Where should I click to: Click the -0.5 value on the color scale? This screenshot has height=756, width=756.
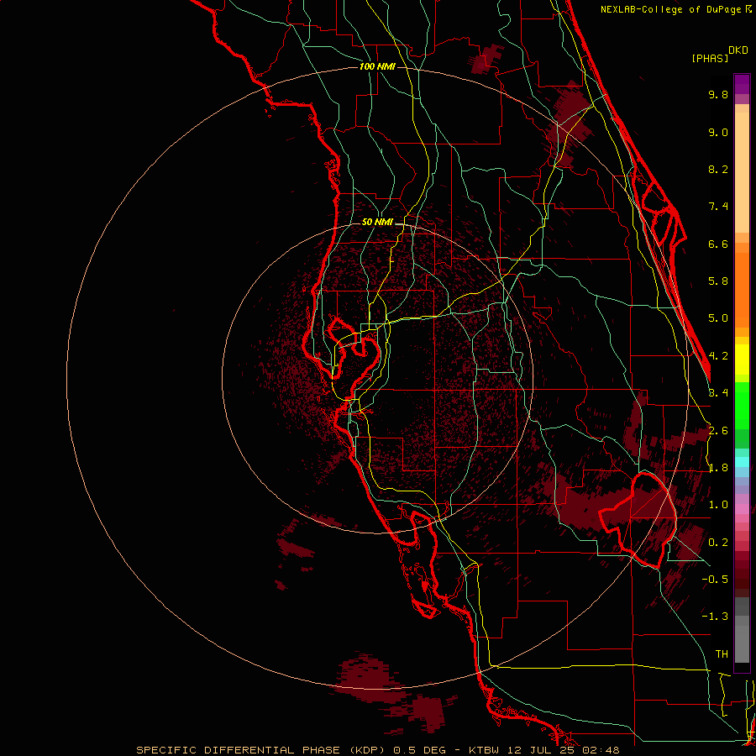[x=715, y=580]
